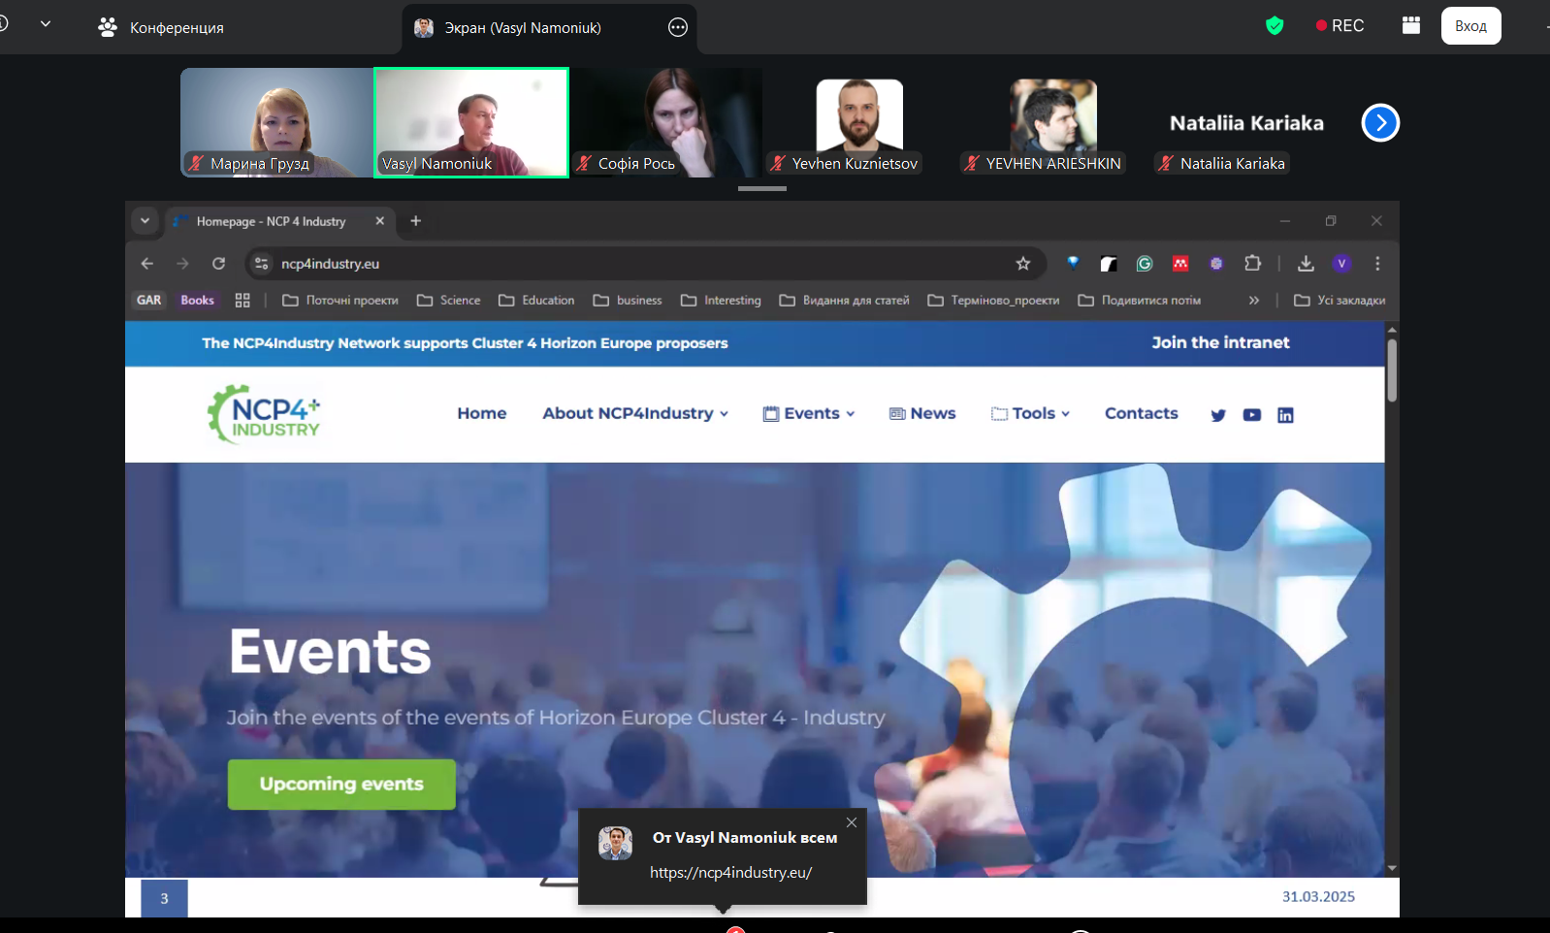Screen dimensions: 1550x933
Task: Select Vasyl Namoniuk's video thumbnail
Action: coord(471,122)
